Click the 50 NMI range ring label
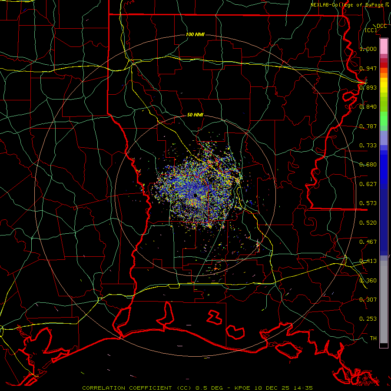 195,115
